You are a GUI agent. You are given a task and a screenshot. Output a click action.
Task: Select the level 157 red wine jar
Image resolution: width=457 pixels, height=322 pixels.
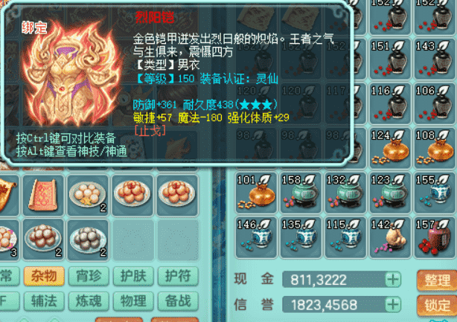[x=435, y=237]
